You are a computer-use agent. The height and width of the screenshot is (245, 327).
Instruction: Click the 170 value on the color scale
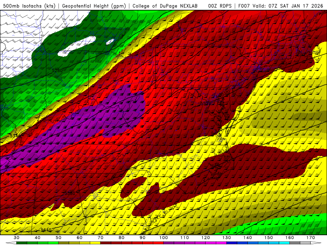point(311,238)
